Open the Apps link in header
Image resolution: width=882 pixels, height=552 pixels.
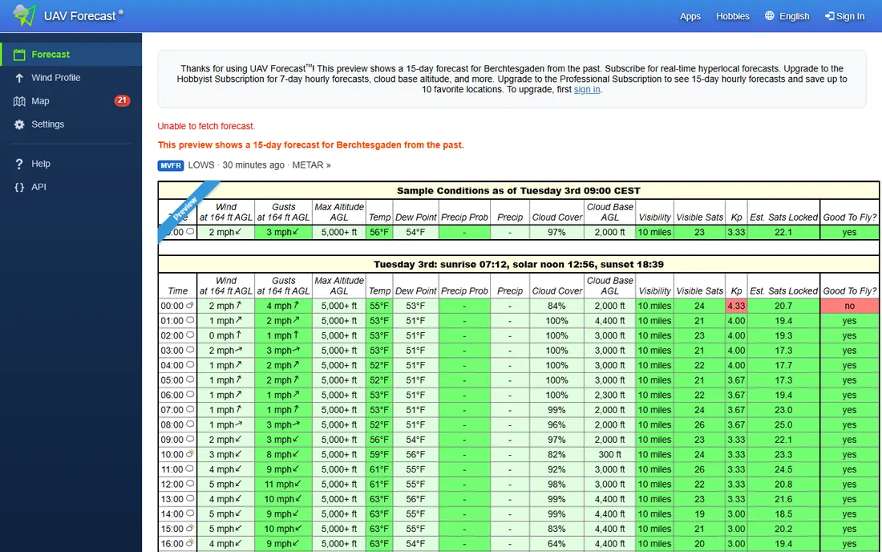[x=690, y=16]
